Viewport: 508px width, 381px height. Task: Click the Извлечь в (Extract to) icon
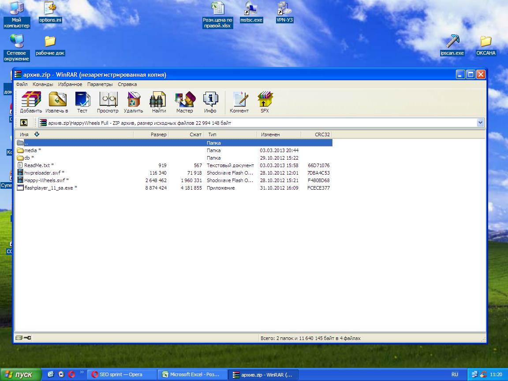coord(57,102)
